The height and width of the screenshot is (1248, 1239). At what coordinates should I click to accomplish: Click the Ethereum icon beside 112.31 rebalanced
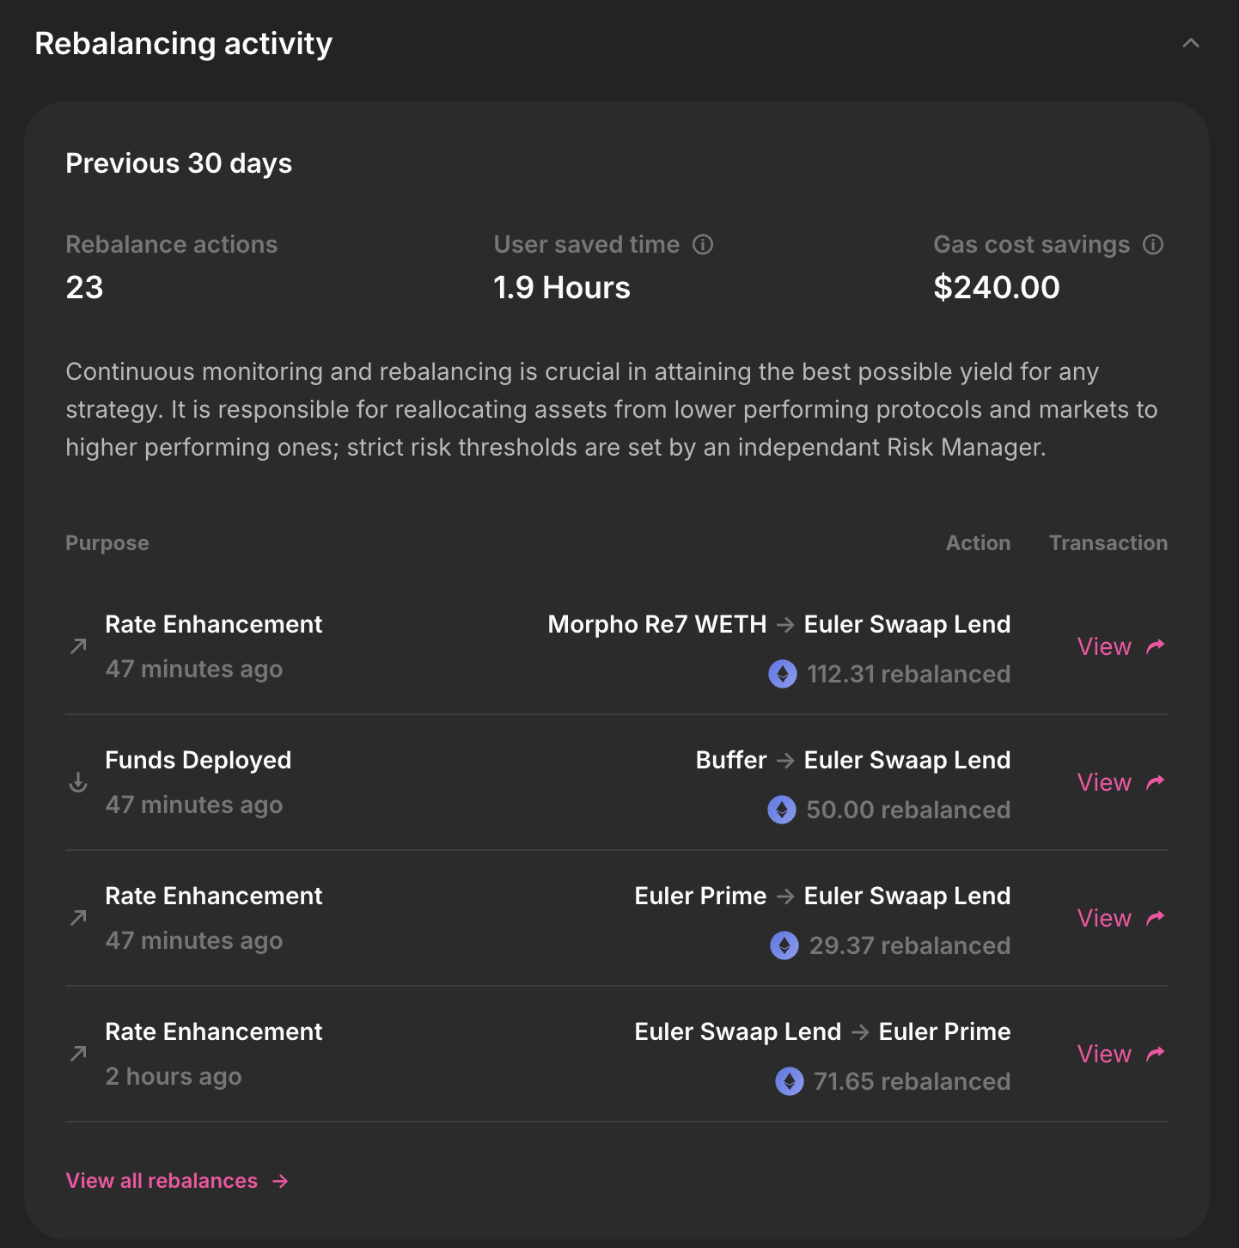783,674
